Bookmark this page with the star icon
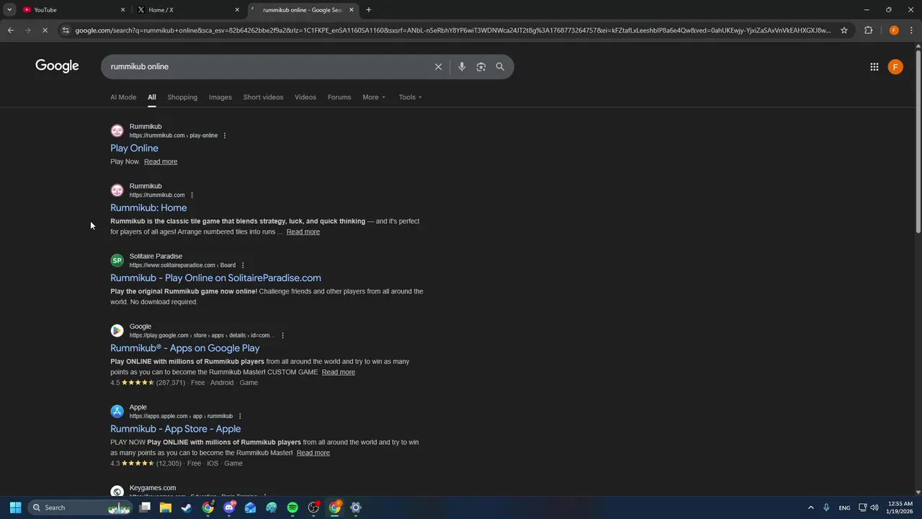The height and width of the screenshot is (519, 922). pyautogui.click(x=844, y=30)
